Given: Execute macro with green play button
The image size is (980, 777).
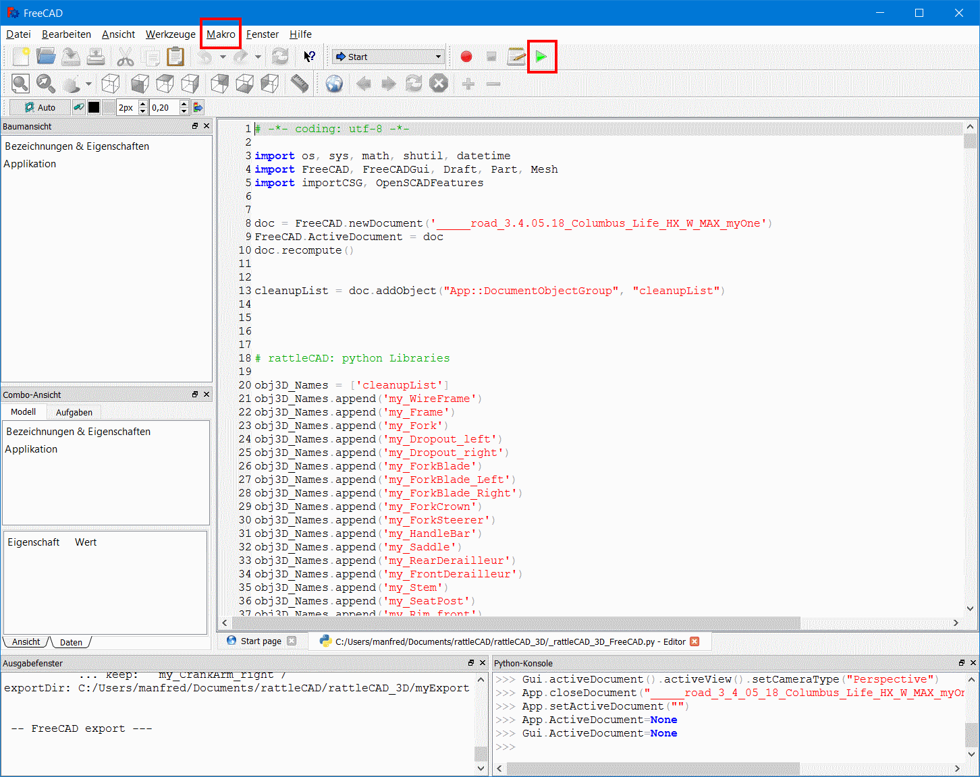Looking at the screenshot, I should pos(541,57).
